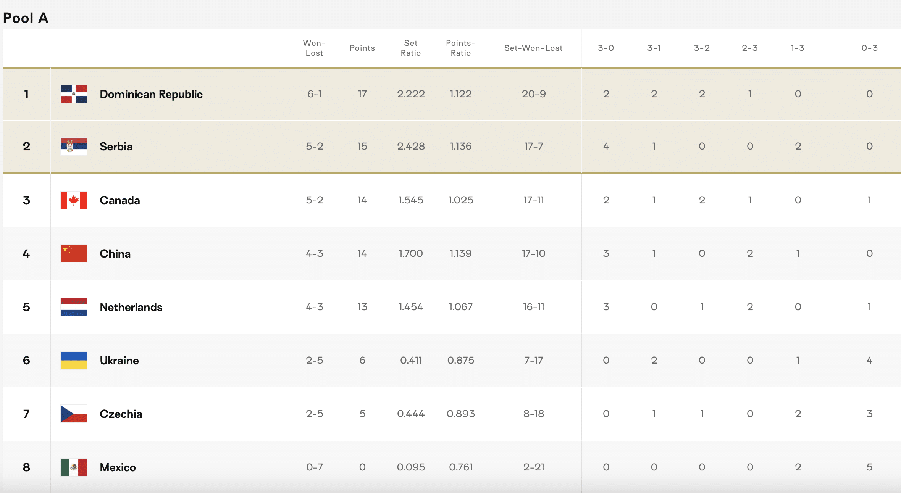901x493 pixels.
Task: Click the Won-Lost column header
Action: click(x=314, y=48)
